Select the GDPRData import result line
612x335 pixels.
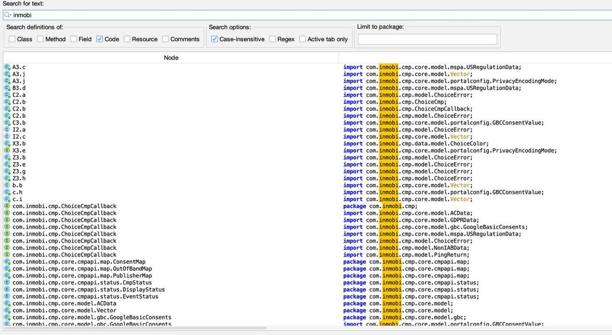tap(412, 220)
